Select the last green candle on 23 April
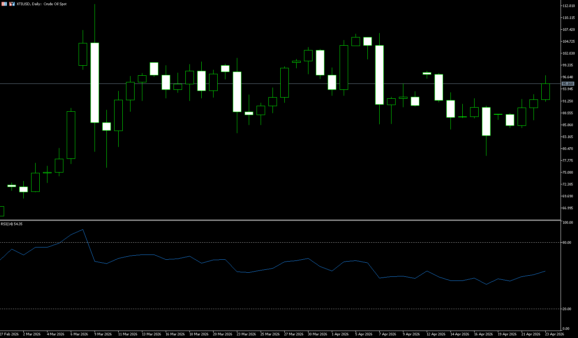This screenshot has height=338, width=578. click(x=545, y=92)
